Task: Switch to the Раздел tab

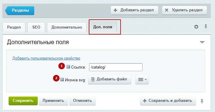Action: click(x=14, y=27)
